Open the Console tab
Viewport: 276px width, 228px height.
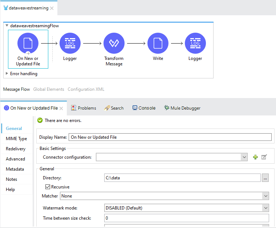click(x=144, y=108)
